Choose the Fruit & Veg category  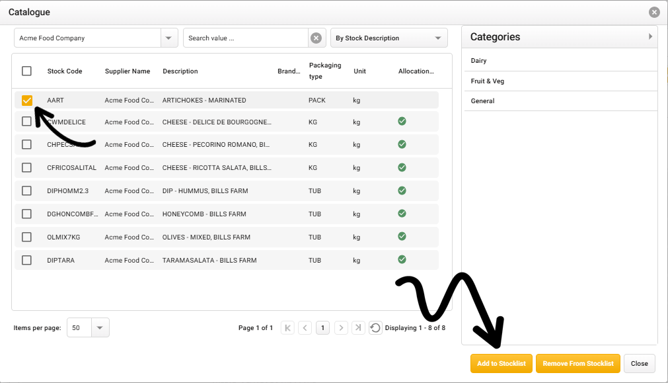click(487, 81)
